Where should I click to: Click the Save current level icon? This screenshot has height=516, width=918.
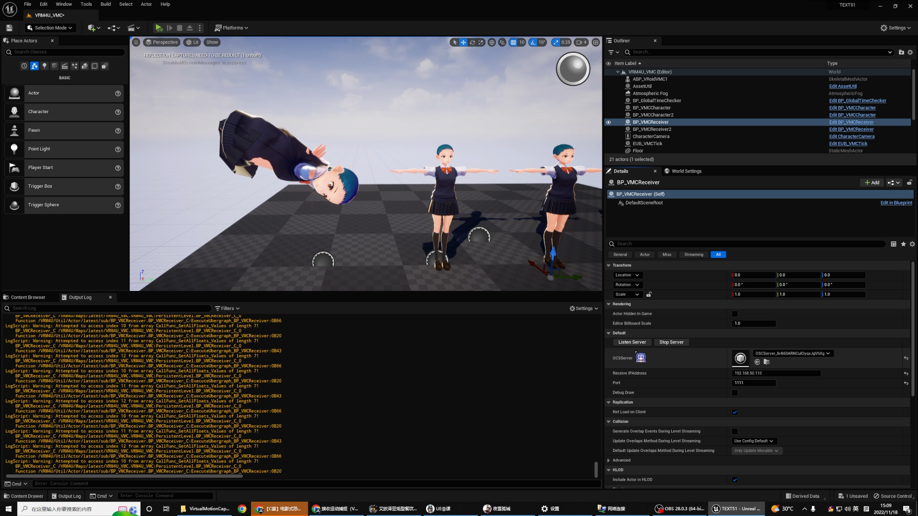click(x=9, y=28)
